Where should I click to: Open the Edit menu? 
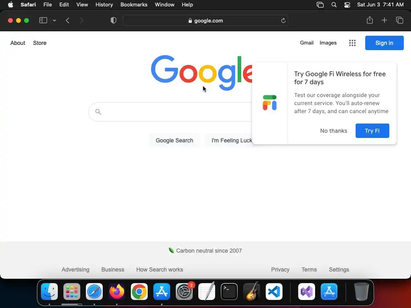64,5
